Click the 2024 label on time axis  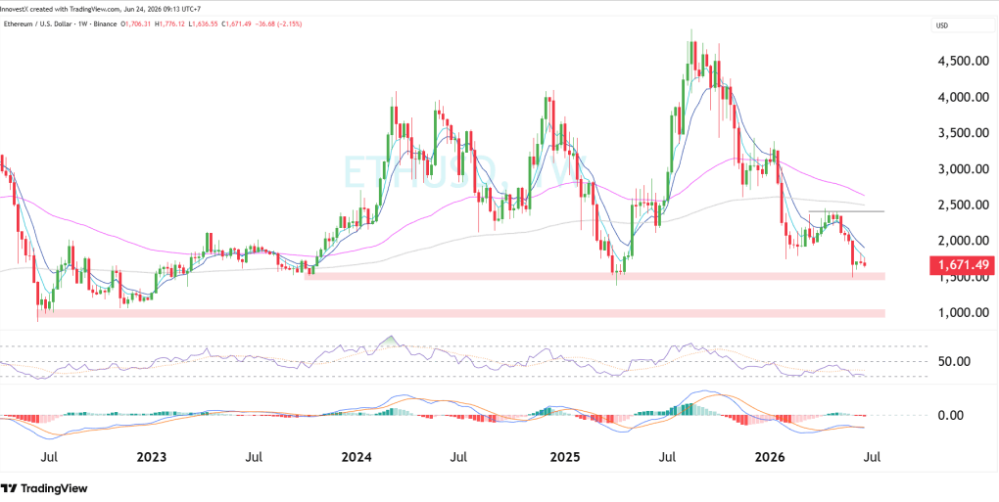point(357,457)
